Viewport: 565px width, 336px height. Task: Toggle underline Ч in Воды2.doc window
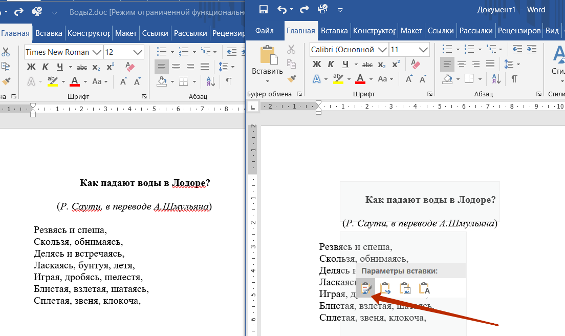click(x=60, y=67)
